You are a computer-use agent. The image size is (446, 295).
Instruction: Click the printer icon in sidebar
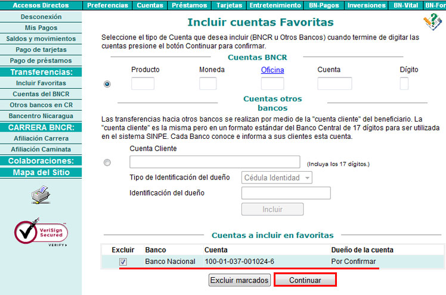(x=41, y=195)
